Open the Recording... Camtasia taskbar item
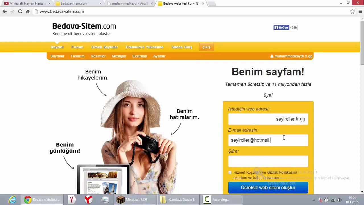This screenshot has height=205, width=364. 222,200
